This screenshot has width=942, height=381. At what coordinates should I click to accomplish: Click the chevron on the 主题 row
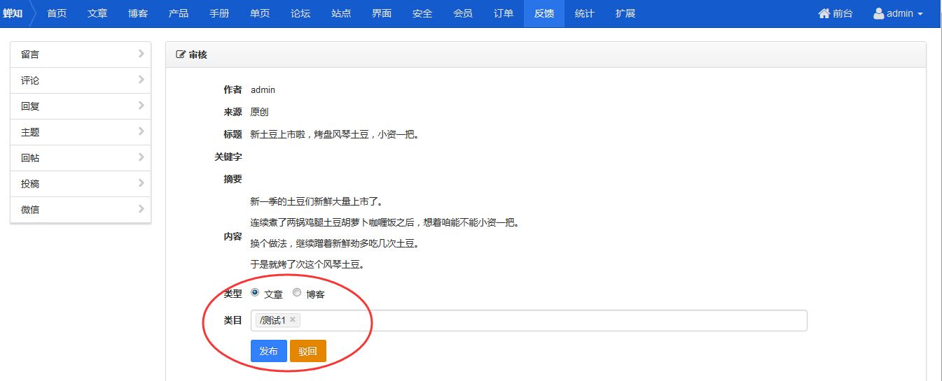141,131
